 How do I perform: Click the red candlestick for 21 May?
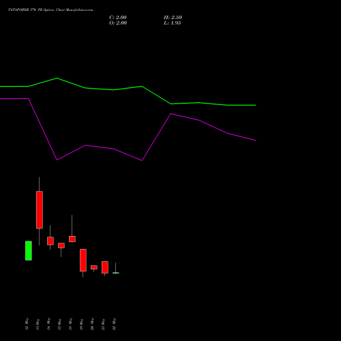pyautogui.click(x=105, y=267)
